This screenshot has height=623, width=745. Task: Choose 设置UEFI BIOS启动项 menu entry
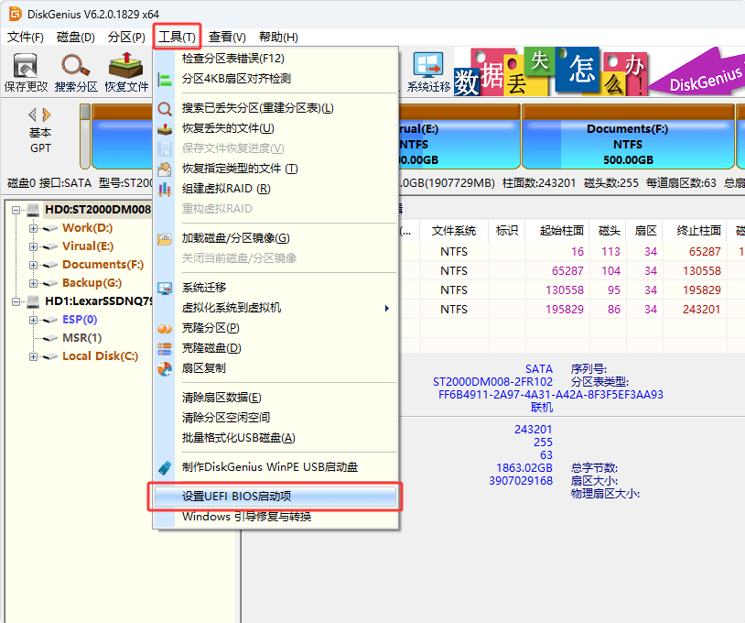[275, 497]
